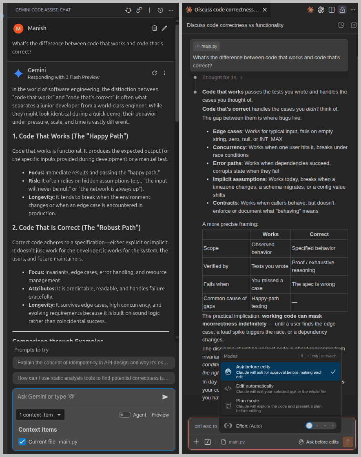This screenshot has width=361, height=457.
Task: Click the Happy-path testing table cell
Action: (x=270, y=302)
